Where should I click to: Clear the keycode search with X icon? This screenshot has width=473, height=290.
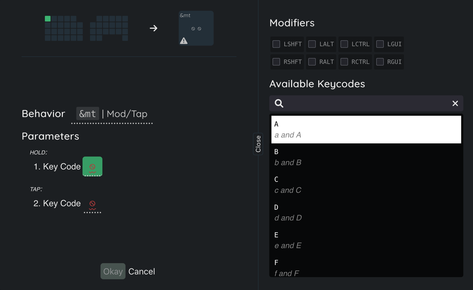455,103
